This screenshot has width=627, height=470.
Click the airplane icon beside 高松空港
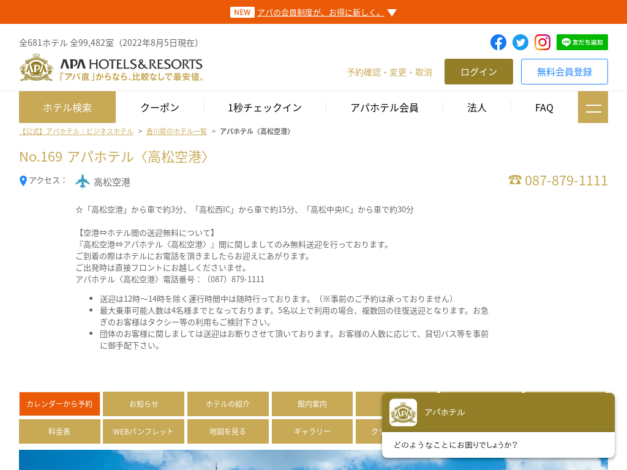coord(83,181)
